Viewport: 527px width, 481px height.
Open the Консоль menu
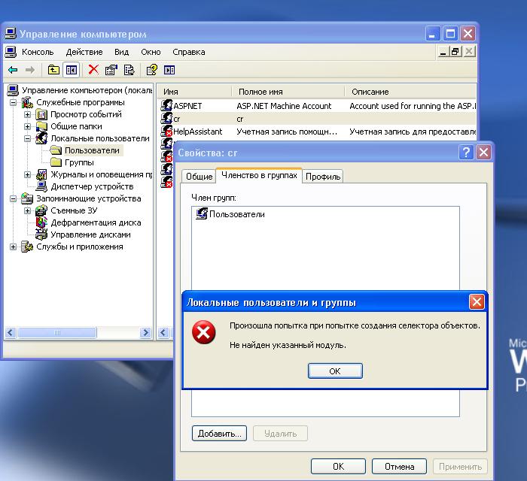[x=38, y=52]
